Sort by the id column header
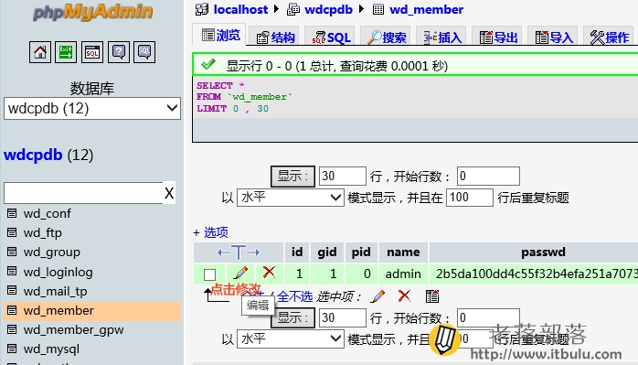This screenshot has width=638, height=365. 297,252
